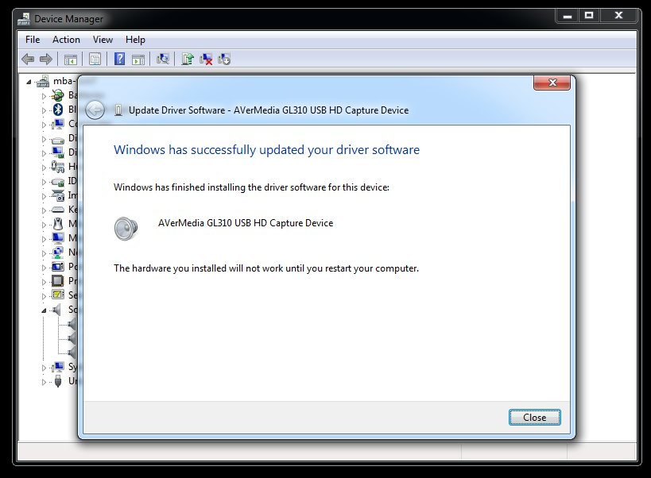Click Scan for hardware changes icon
651x478 pixels.
[x=163, y=59]
